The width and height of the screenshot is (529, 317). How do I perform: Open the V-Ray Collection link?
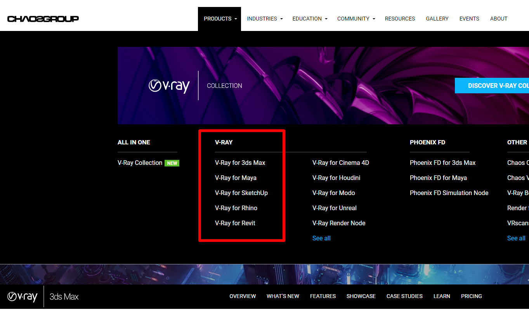(140, 163)
